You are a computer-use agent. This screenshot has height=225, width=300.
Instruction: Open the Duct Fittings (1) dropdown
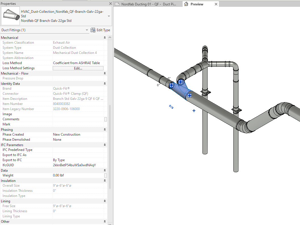click(87, 30)
